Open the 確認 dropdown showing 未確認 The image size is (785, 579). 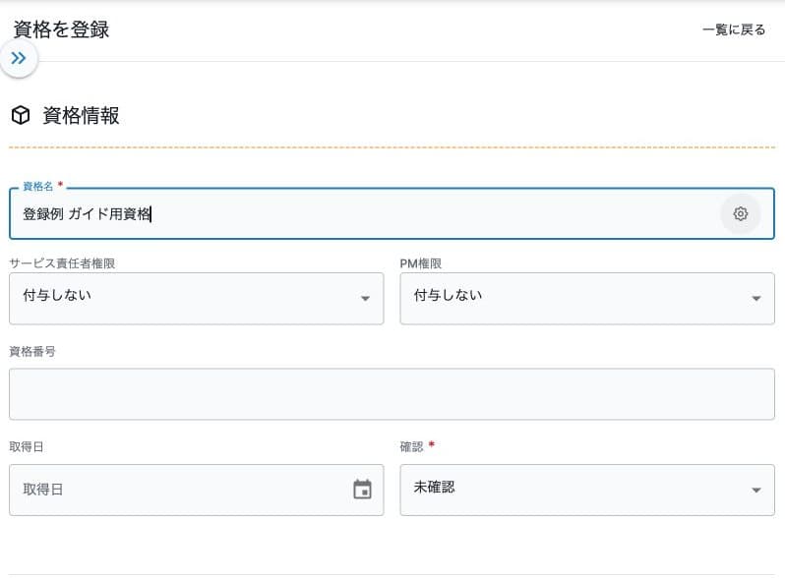587,490
